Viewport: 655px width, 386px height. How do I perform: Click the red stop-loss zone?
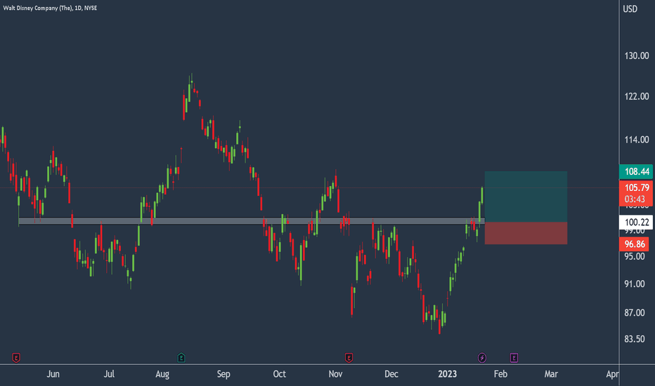pos(526,233)
